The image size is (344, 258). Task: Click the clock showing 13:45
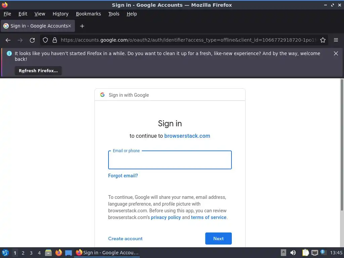pyautogui.click(x=336, y=253)
